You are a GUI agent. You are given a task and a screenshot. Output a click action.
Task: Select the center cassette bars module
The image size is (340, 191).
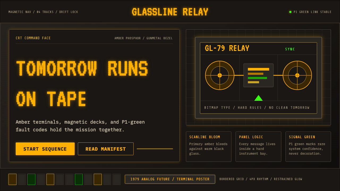(258, 75)
